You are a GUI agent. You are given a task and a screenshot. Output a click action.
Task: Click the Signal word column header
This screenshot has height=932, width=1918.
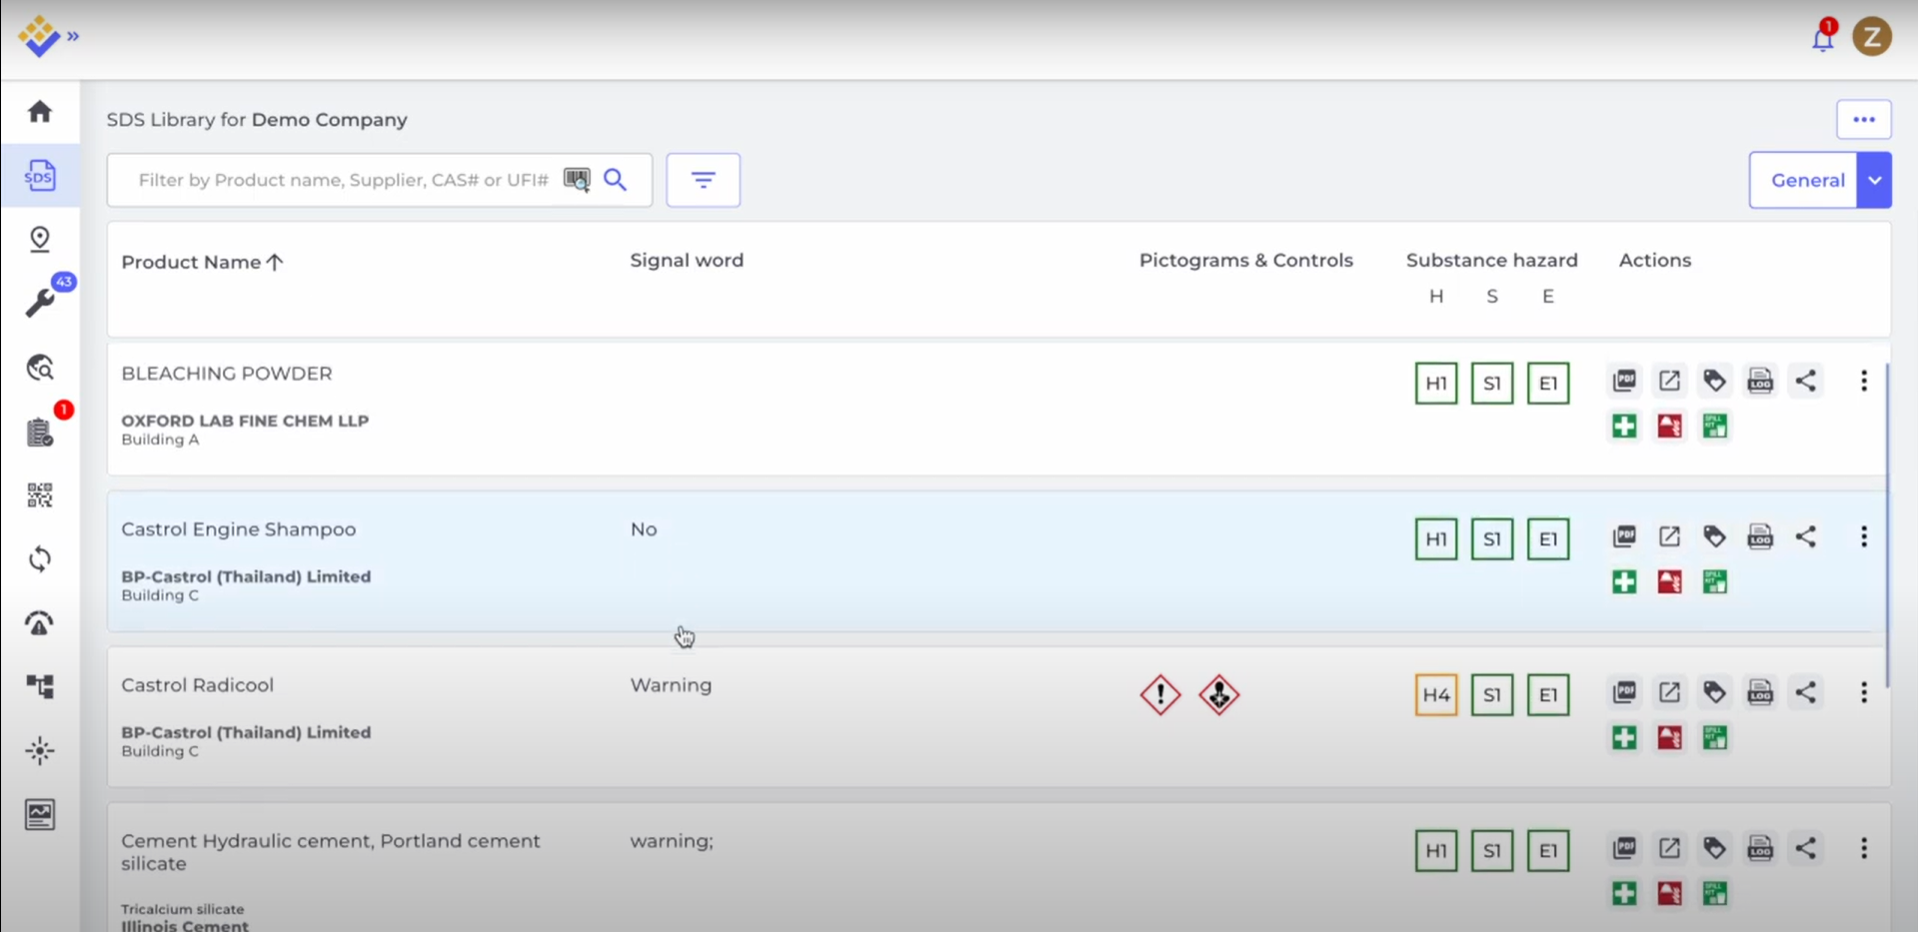tap(687, 261)
